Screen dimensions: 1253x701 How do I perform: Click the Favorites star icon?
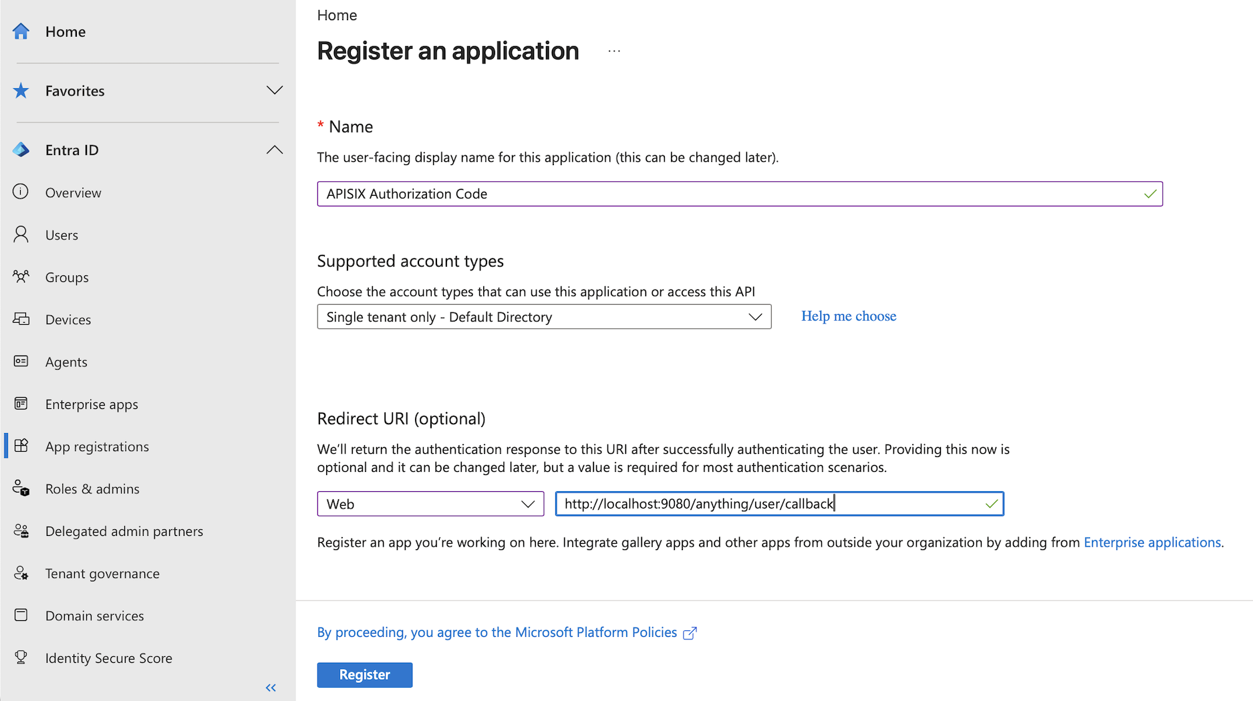click(x=21, y=90)
